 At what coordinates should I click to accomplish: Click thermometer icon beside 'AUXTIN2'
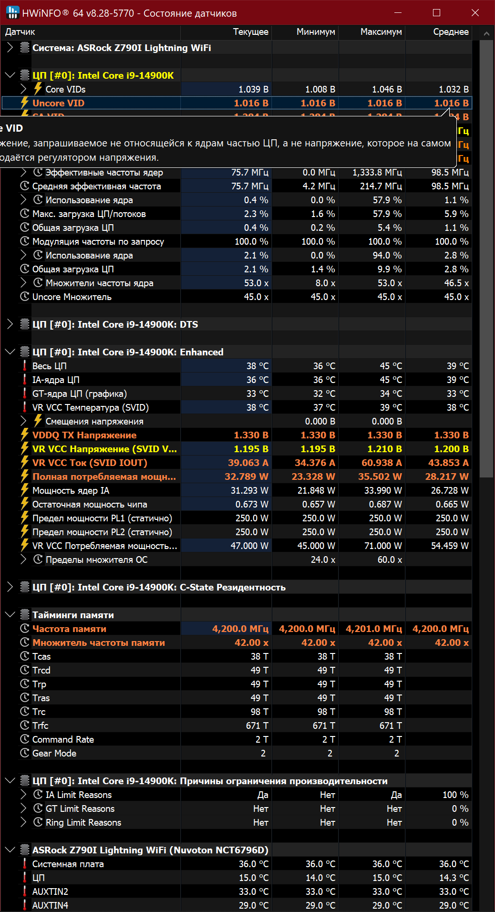tap(25, 891)
